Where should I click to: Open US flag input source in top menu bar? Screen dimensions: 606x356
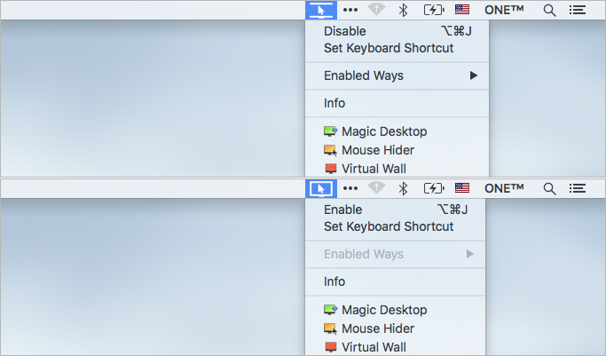tap(462, 10)
